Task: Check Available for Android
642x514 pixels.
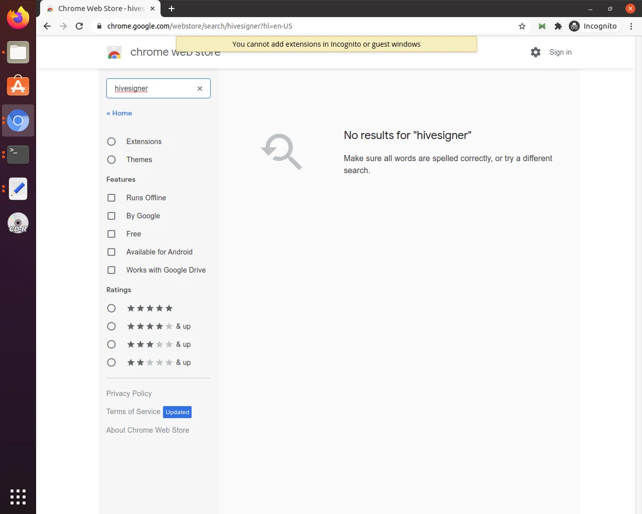Action: [x=111, y=252]
